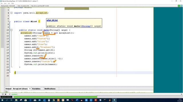This screenshot has height=102, width=183.
Task: Launch Microsoft Edge from the taskbar
Action: (30, 100)
